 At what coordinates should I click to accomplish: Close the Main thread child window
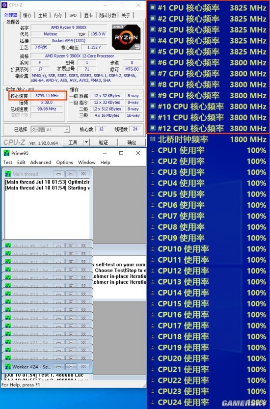[x=83, y=174]
